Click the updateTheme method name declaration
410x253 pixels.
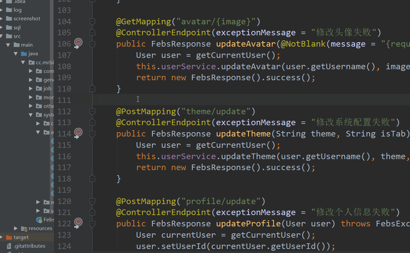(x=244, y=134)
